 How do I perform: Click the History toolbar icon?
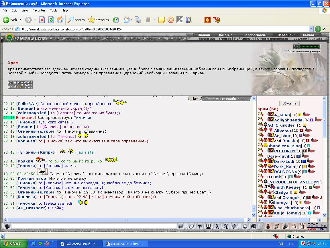coord(115,20)
